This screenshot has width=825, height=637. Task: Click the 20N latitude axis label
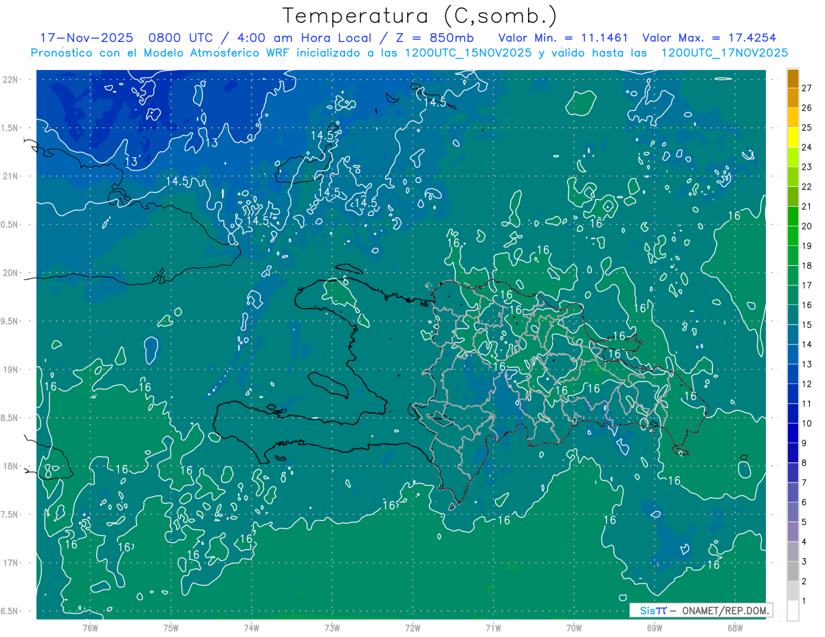(x=10, y=273)
